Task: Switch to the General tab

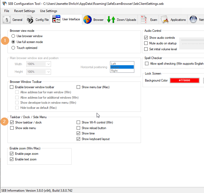Action: click(x=13, y=20)
